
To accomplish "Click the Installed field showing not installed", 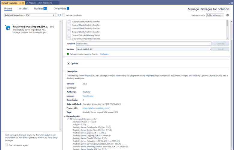I will [x=144, y=43].
